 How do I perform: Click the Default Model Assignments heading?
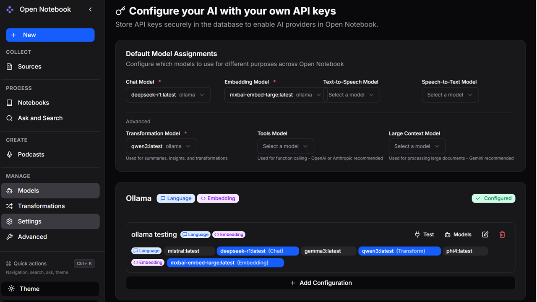point(172,54)
